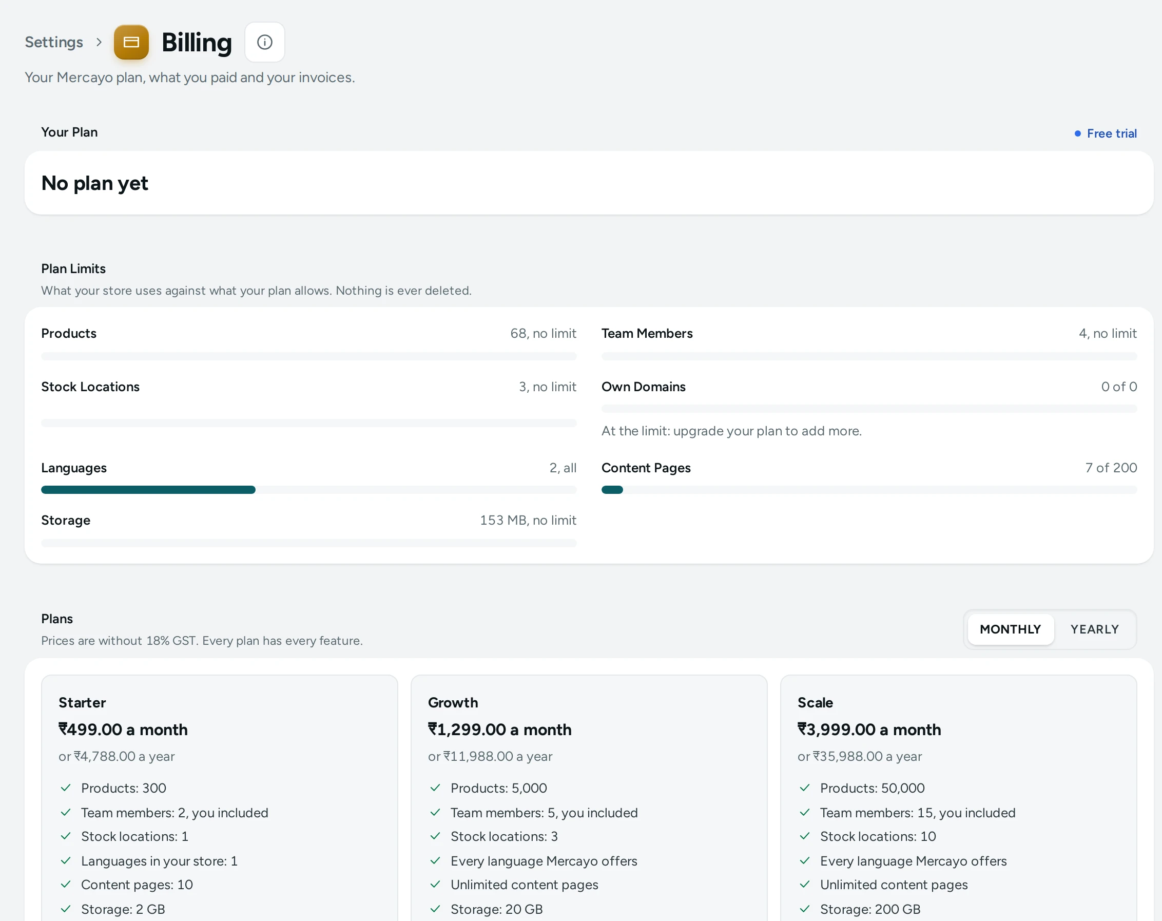The height and width of the screenshot is (921, 1162).
Task: Click the golden Billing card icon
Action: [x=131, y=42]
